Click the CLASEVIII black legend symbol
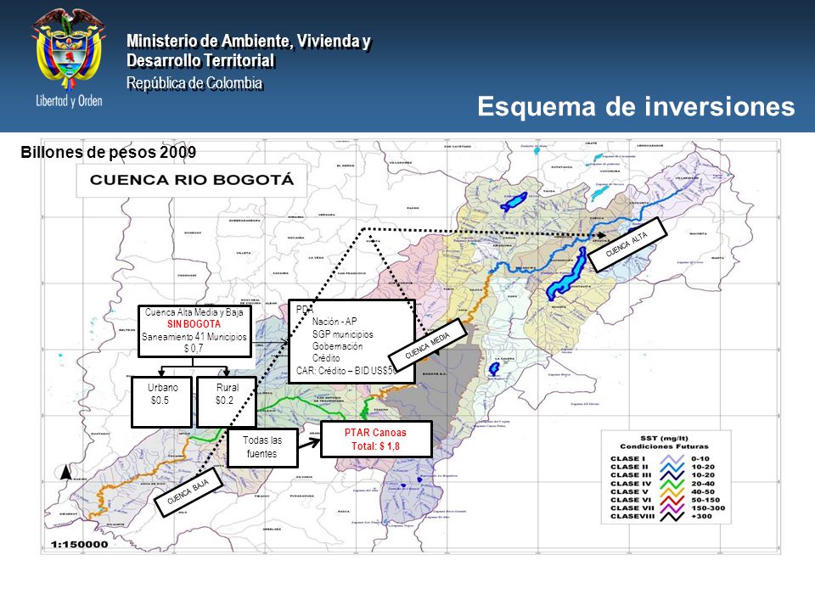 (672, 517)
